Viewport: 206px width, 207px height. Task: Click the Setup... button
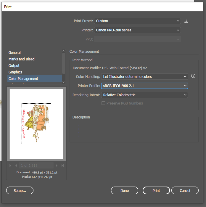click(20, 190)
